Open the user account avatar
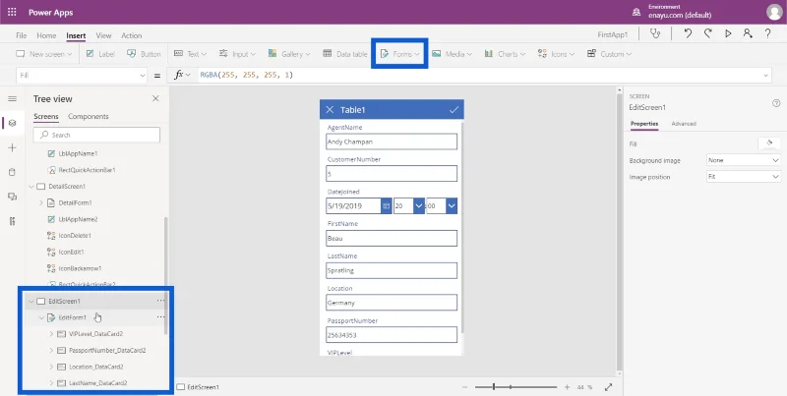Viewport: 787px width, 396px height. coord(774,12)
